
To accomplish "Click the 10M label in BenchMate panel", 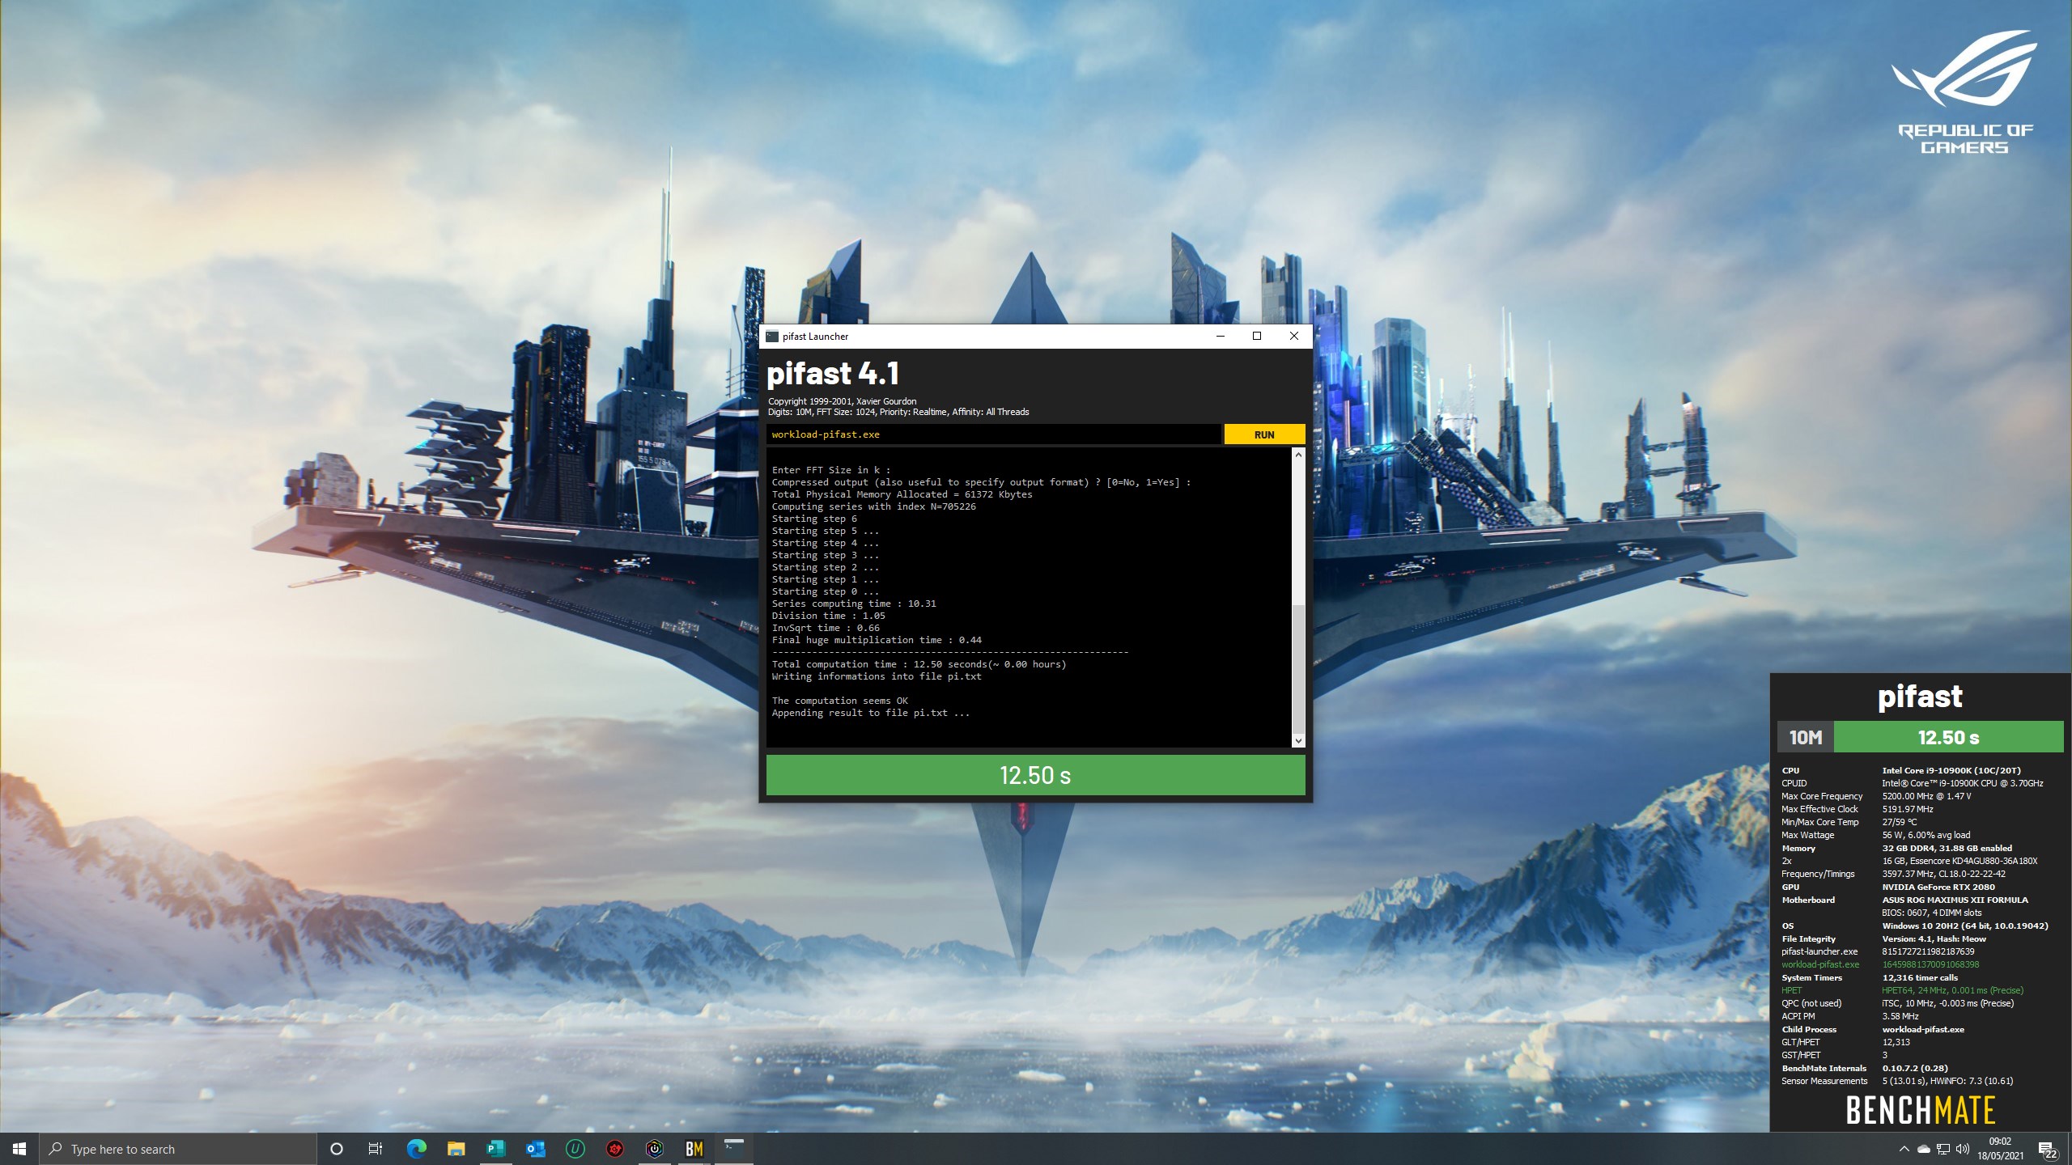I will [1805, 737].
